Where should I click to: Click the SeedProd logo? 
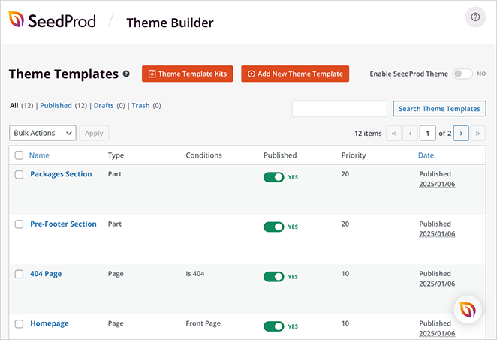point(53,21)
